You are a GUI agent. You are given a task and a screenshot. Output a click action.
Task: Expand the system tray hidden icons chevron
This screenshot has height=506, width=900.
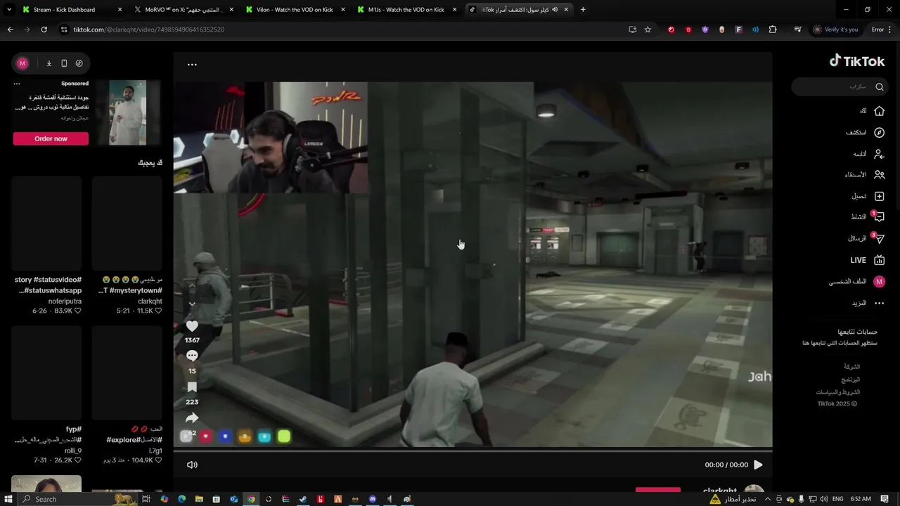point(769,499)
